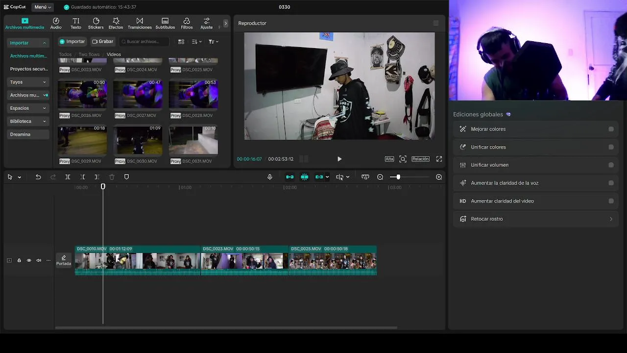Focus the Buscar archivos search field
627x353 pixels.
(145, 42)
